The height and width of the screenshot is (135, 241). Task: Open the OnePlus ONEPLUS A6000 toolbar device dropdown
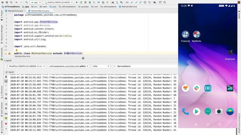pos(58,2)
